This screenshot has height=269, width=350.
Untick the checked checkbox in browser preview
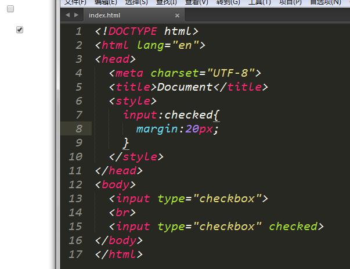[20, 30]
